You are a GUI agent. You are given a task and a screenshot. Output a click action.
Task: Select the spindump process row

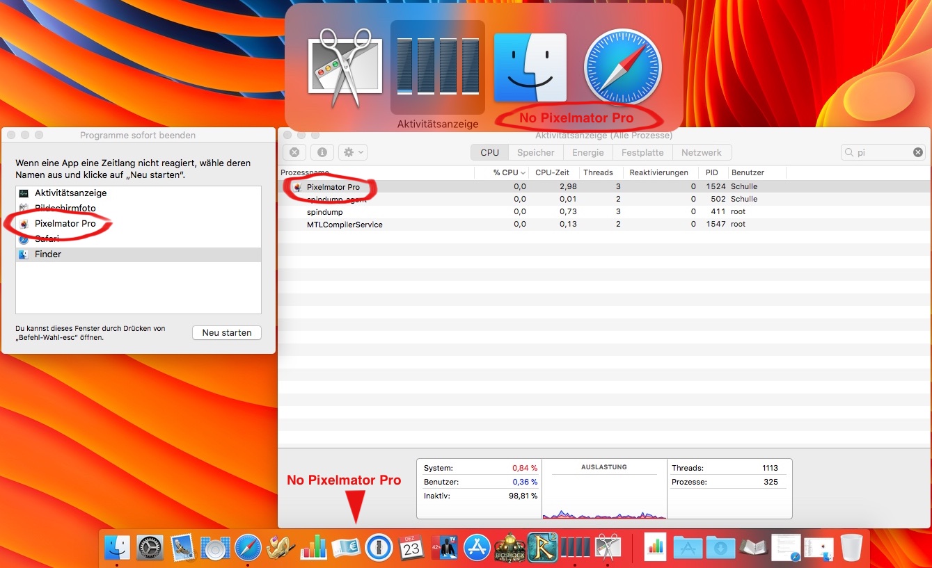[x=604, y=211]
